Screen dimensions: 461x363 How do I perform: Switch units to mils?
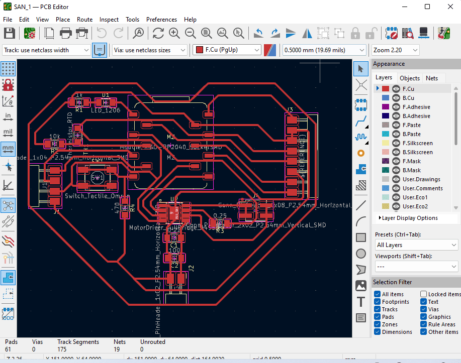point(8,133)
